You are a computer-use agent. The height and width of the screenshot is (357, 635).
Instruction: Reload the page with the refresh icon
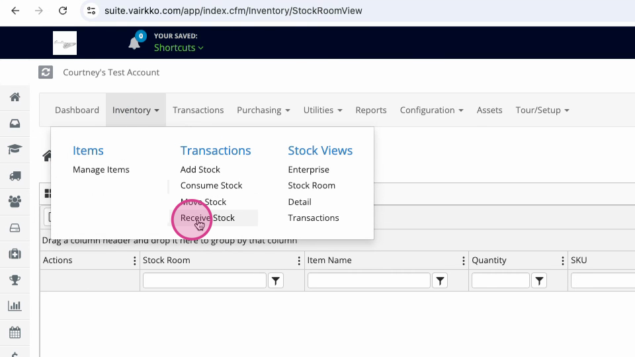coord(63,11)
